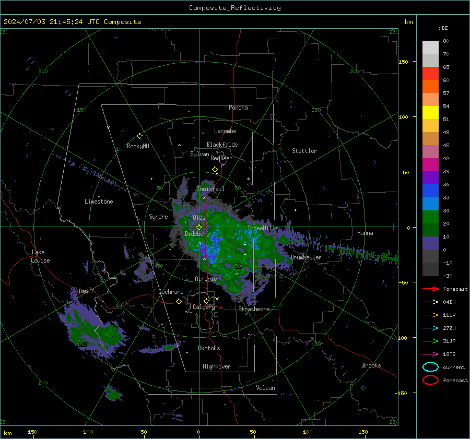Click the 20 dBZ green color swatch
The image size is (470, 439).
click(x=430, y=230)
